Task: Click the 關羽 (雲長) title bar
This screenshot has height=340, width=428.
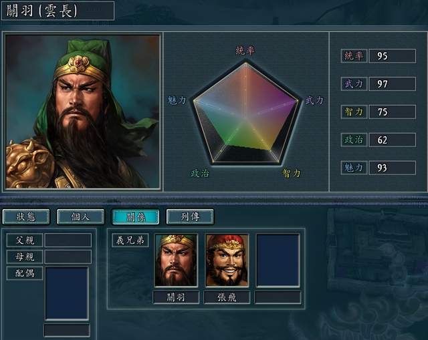Action: (x=58, y=11)
